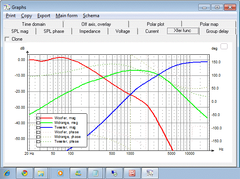The image size is (240, 179).
Task: Click the -50.00 dB axis label
Action: click(x=20, y=139)
